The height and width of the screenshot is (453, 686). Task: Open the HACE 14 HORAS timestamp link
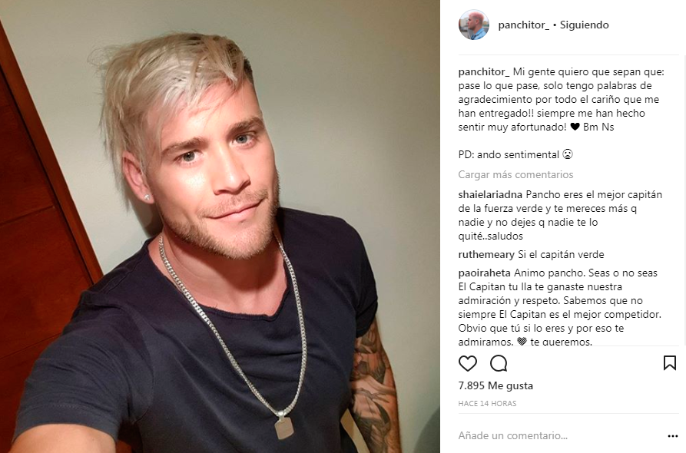[x=487, y=404]
